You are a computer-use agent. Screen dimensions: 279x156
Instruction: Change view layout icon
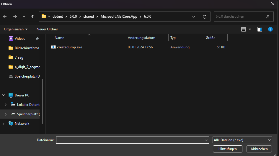(x=243, y=29)
